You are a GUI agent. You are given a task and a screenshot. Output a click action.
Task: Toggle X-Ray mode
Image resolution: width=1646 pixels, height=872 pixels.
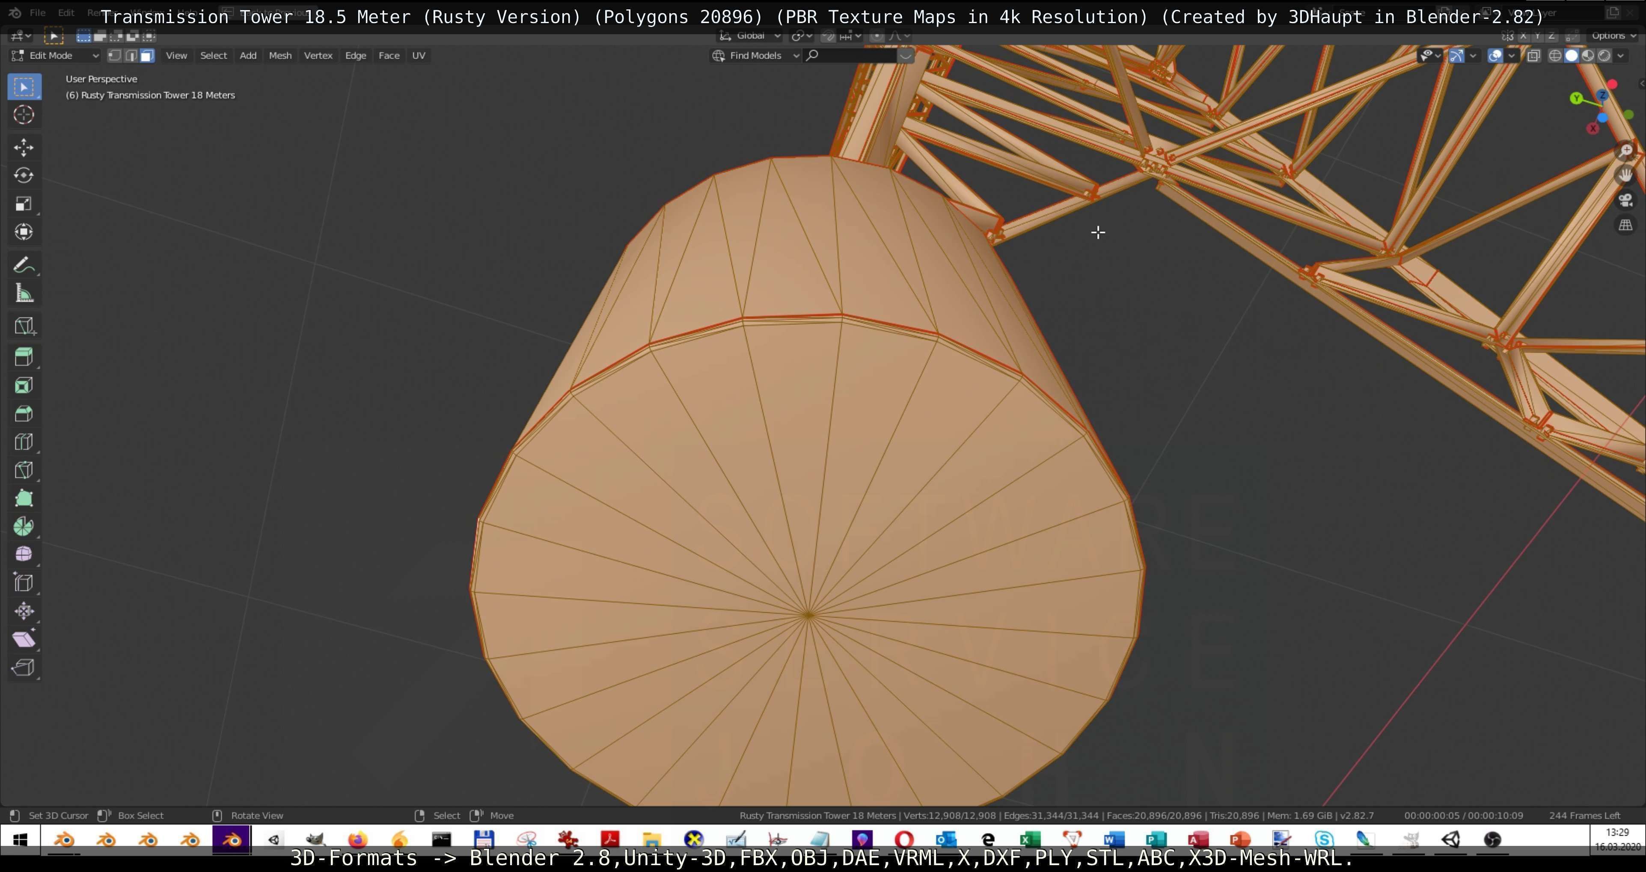click(1533, 56)
